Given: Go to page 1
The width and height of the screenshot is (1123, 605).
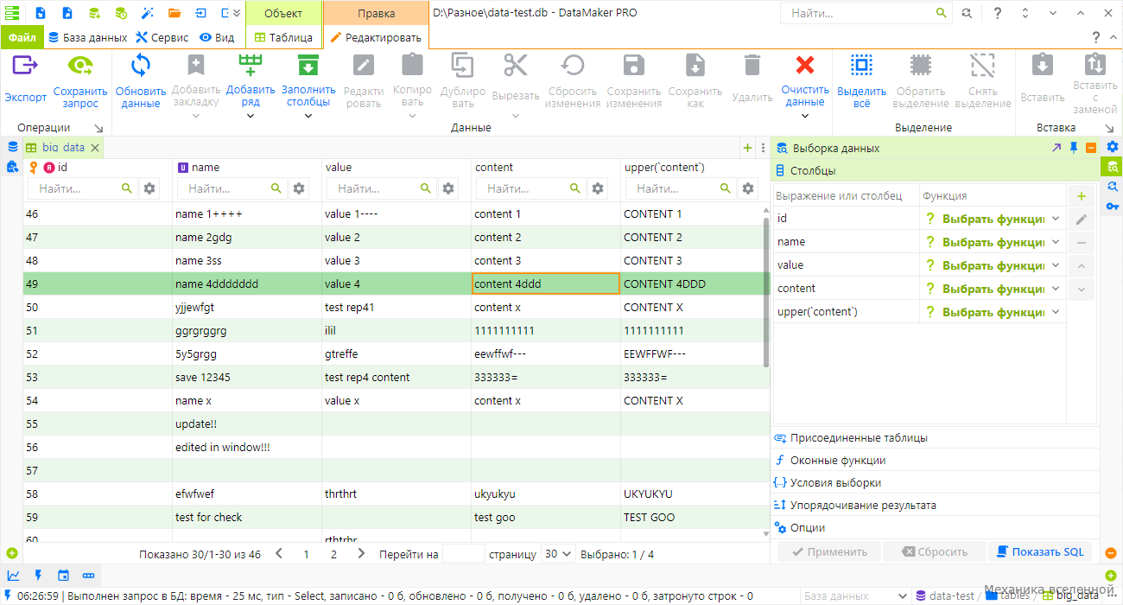Looking at the screenshot, I should (306, 554).
